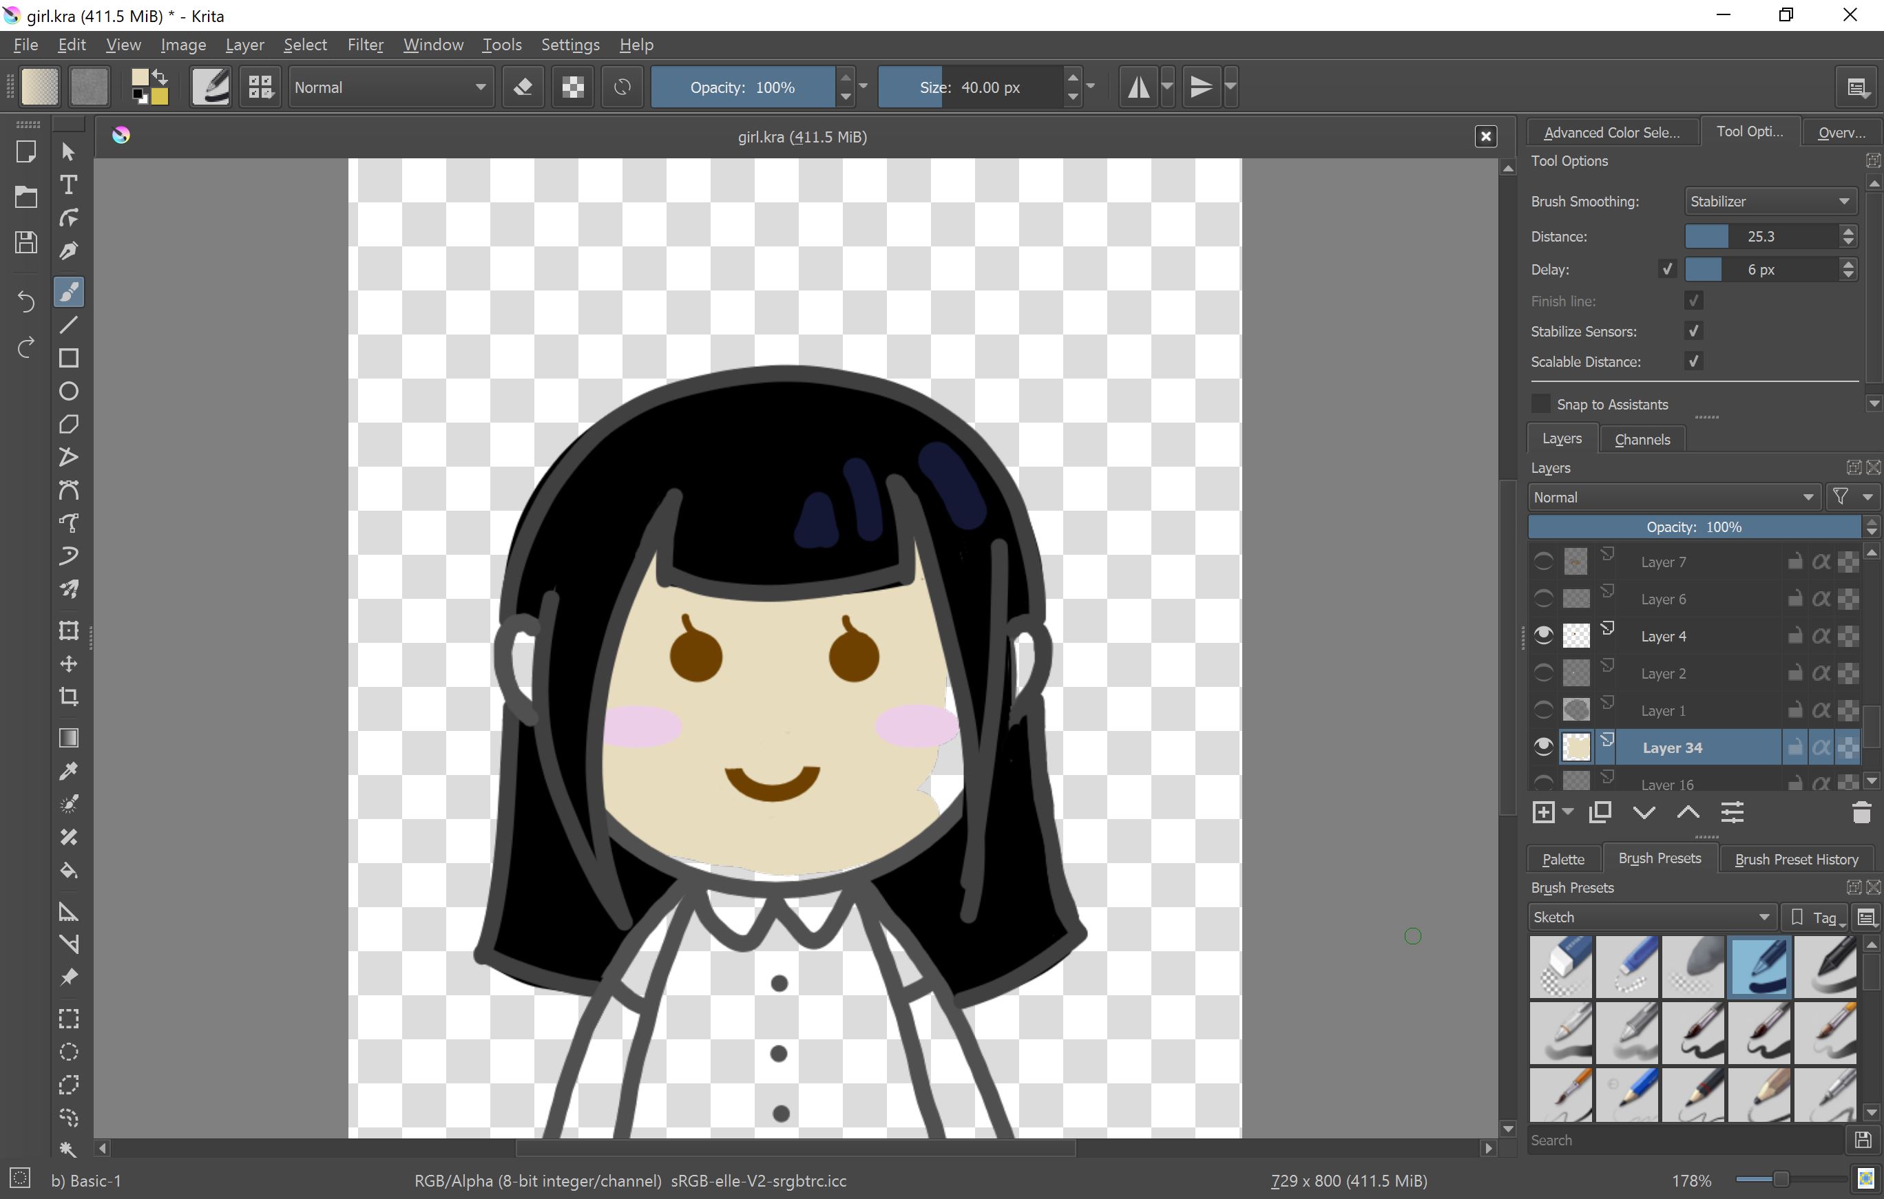The image size is (1884, 1199).
Task: Toggle eraser mode in toolbar
Action: pyautogui.click(x=523, y=87)
